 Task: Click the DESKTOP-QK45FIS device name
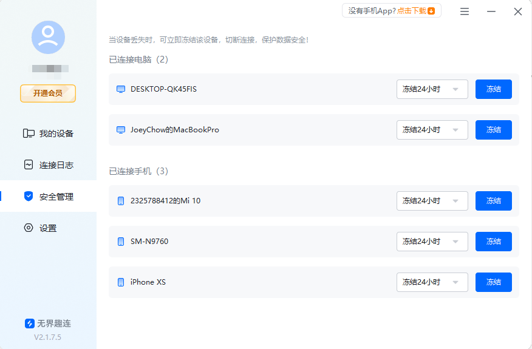point(163,89)
